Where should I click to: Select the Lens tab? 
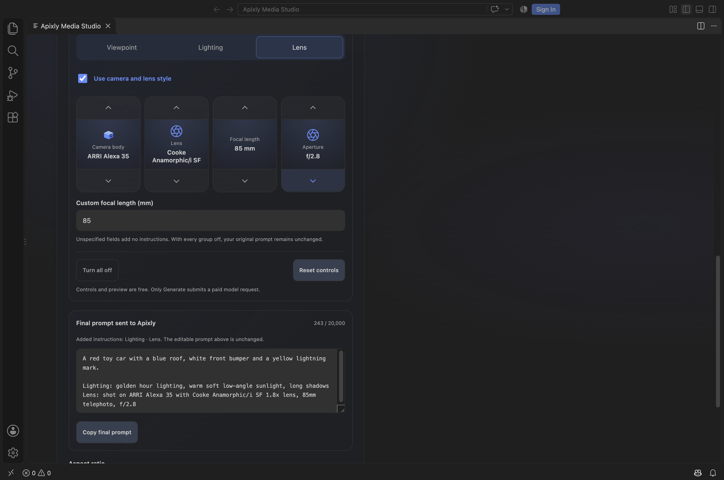pos(299,47)
